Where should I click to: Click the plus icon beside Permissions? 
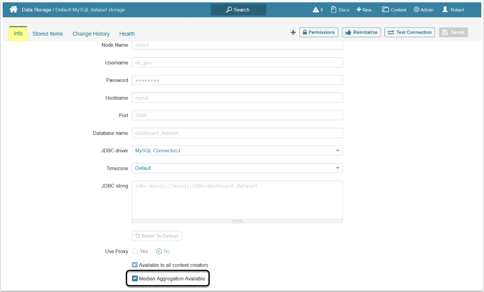pyautogui.click(x=293, y=33)
